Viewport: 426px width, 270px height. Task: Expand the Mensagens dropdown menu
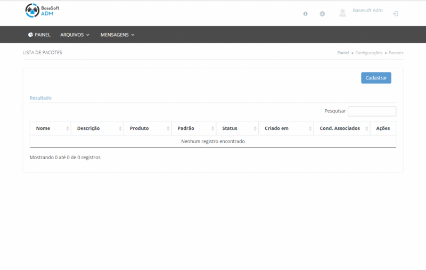(117, 35)
